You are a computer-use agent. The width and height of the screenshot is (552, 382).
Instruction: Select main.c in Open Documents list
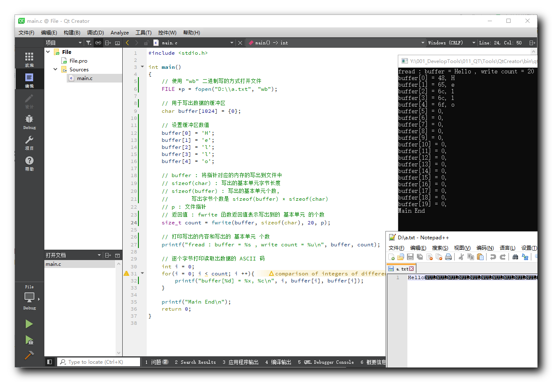click(x=80, y=264)
